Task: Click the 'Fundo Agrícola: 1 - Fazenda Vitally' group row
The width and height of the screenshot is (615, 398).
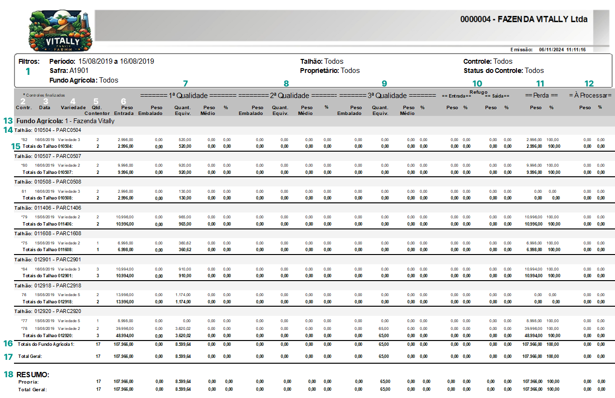Action: [x=66, y=121]
